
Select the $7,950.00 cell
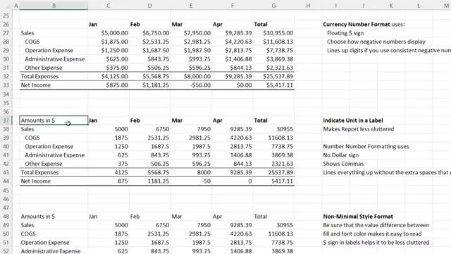tap(191, 33)
